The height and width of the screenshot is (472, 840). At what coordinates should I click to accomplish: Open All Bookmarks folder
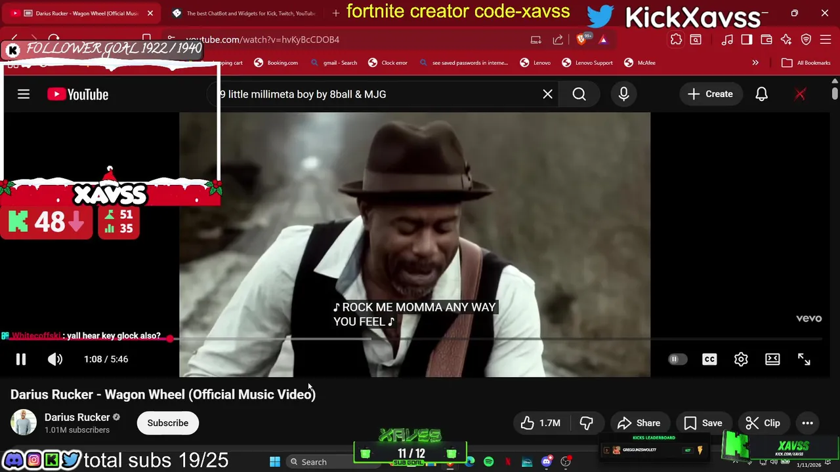pos(806,63)
